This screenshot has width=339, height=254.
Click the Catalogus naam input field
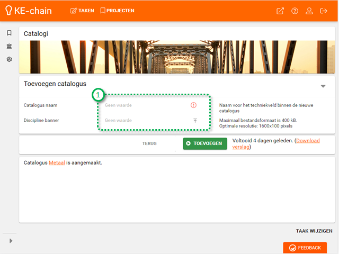(151, 105)
